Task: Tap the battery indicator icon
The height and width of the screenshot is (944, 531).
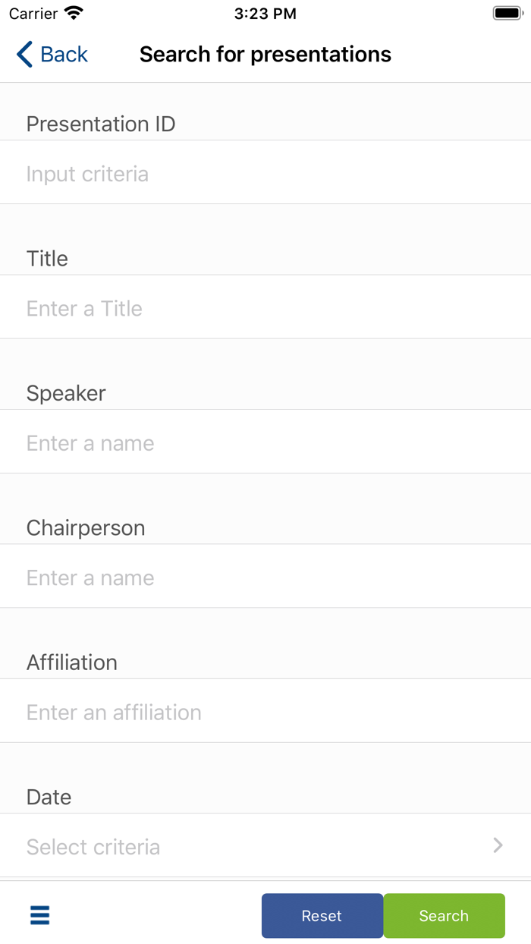Action: [x=507, y=13]
